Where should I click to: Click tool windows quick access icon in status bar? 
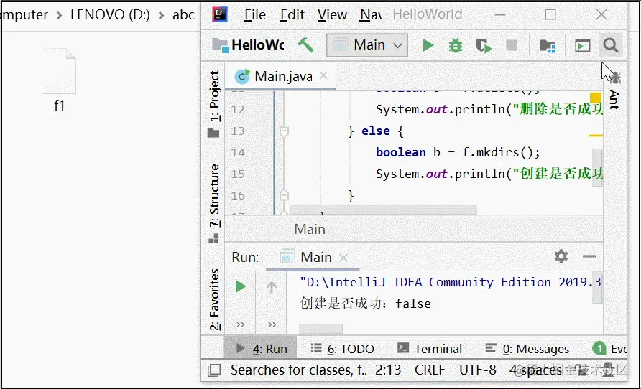pyautogui.click(x=214, y=370)
